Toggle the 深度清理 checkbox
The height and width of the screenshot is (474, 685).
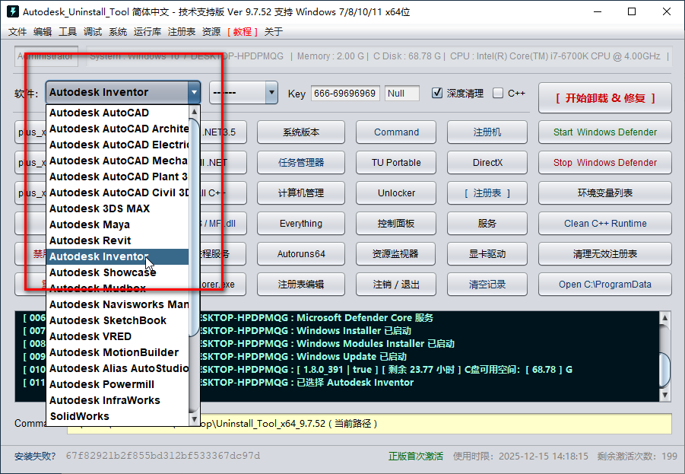437,93
